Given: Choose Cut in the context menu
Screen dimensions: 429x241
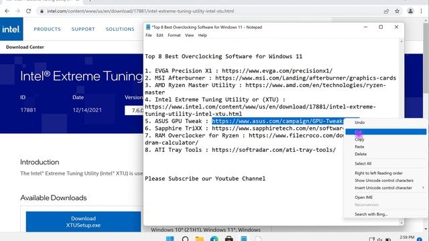Looking at the screenshot, I should coord(386,132).
